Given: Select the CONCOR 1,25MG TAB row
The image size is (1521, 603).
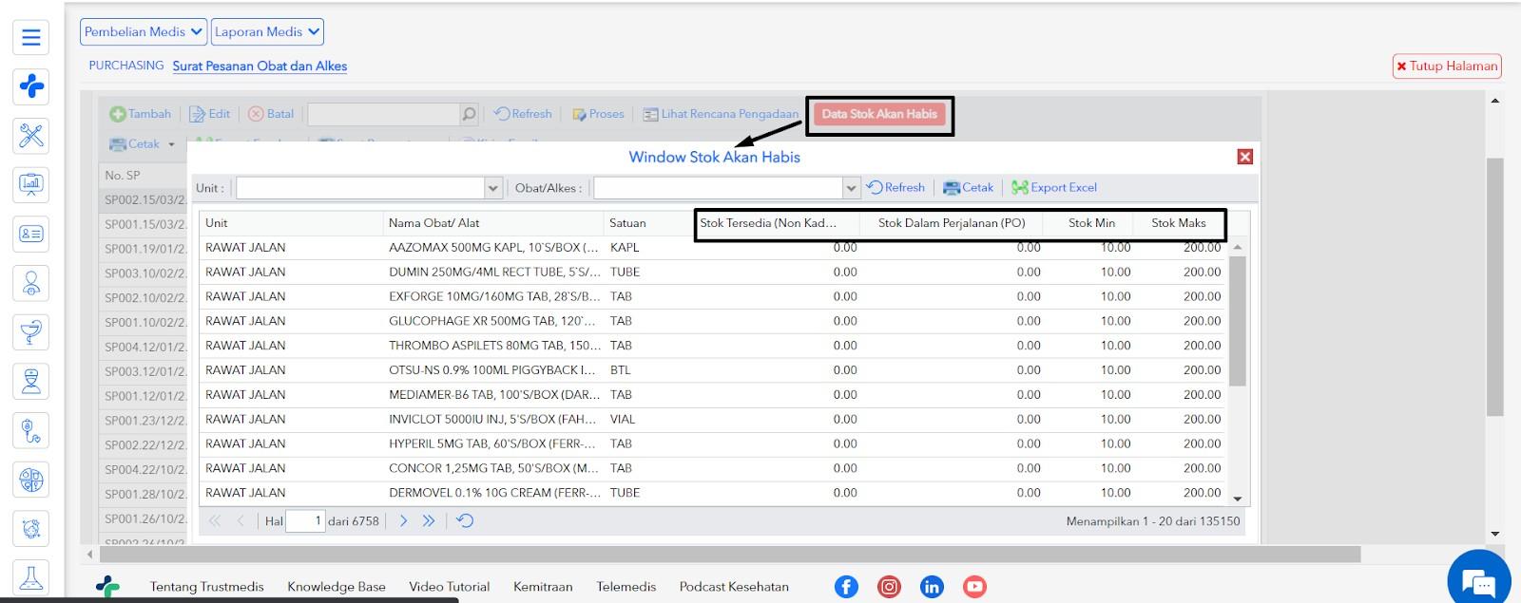Looking at the screenshot, I should click(x=713, y=469).
